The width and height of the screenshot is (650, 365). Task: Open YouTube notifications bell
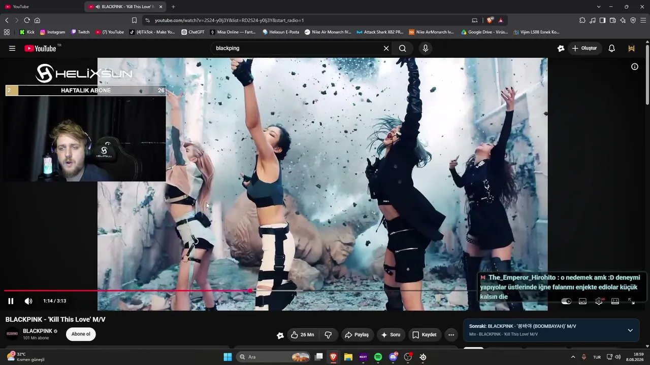[x=612, y=48]
